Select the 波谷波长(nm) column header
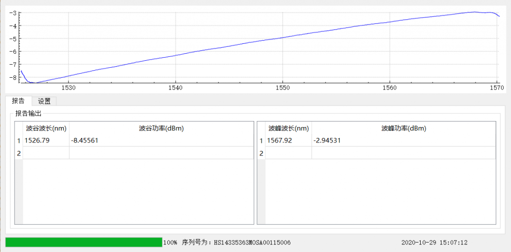Viewport: 511px width, 252px height. click(x=46, y=128)
